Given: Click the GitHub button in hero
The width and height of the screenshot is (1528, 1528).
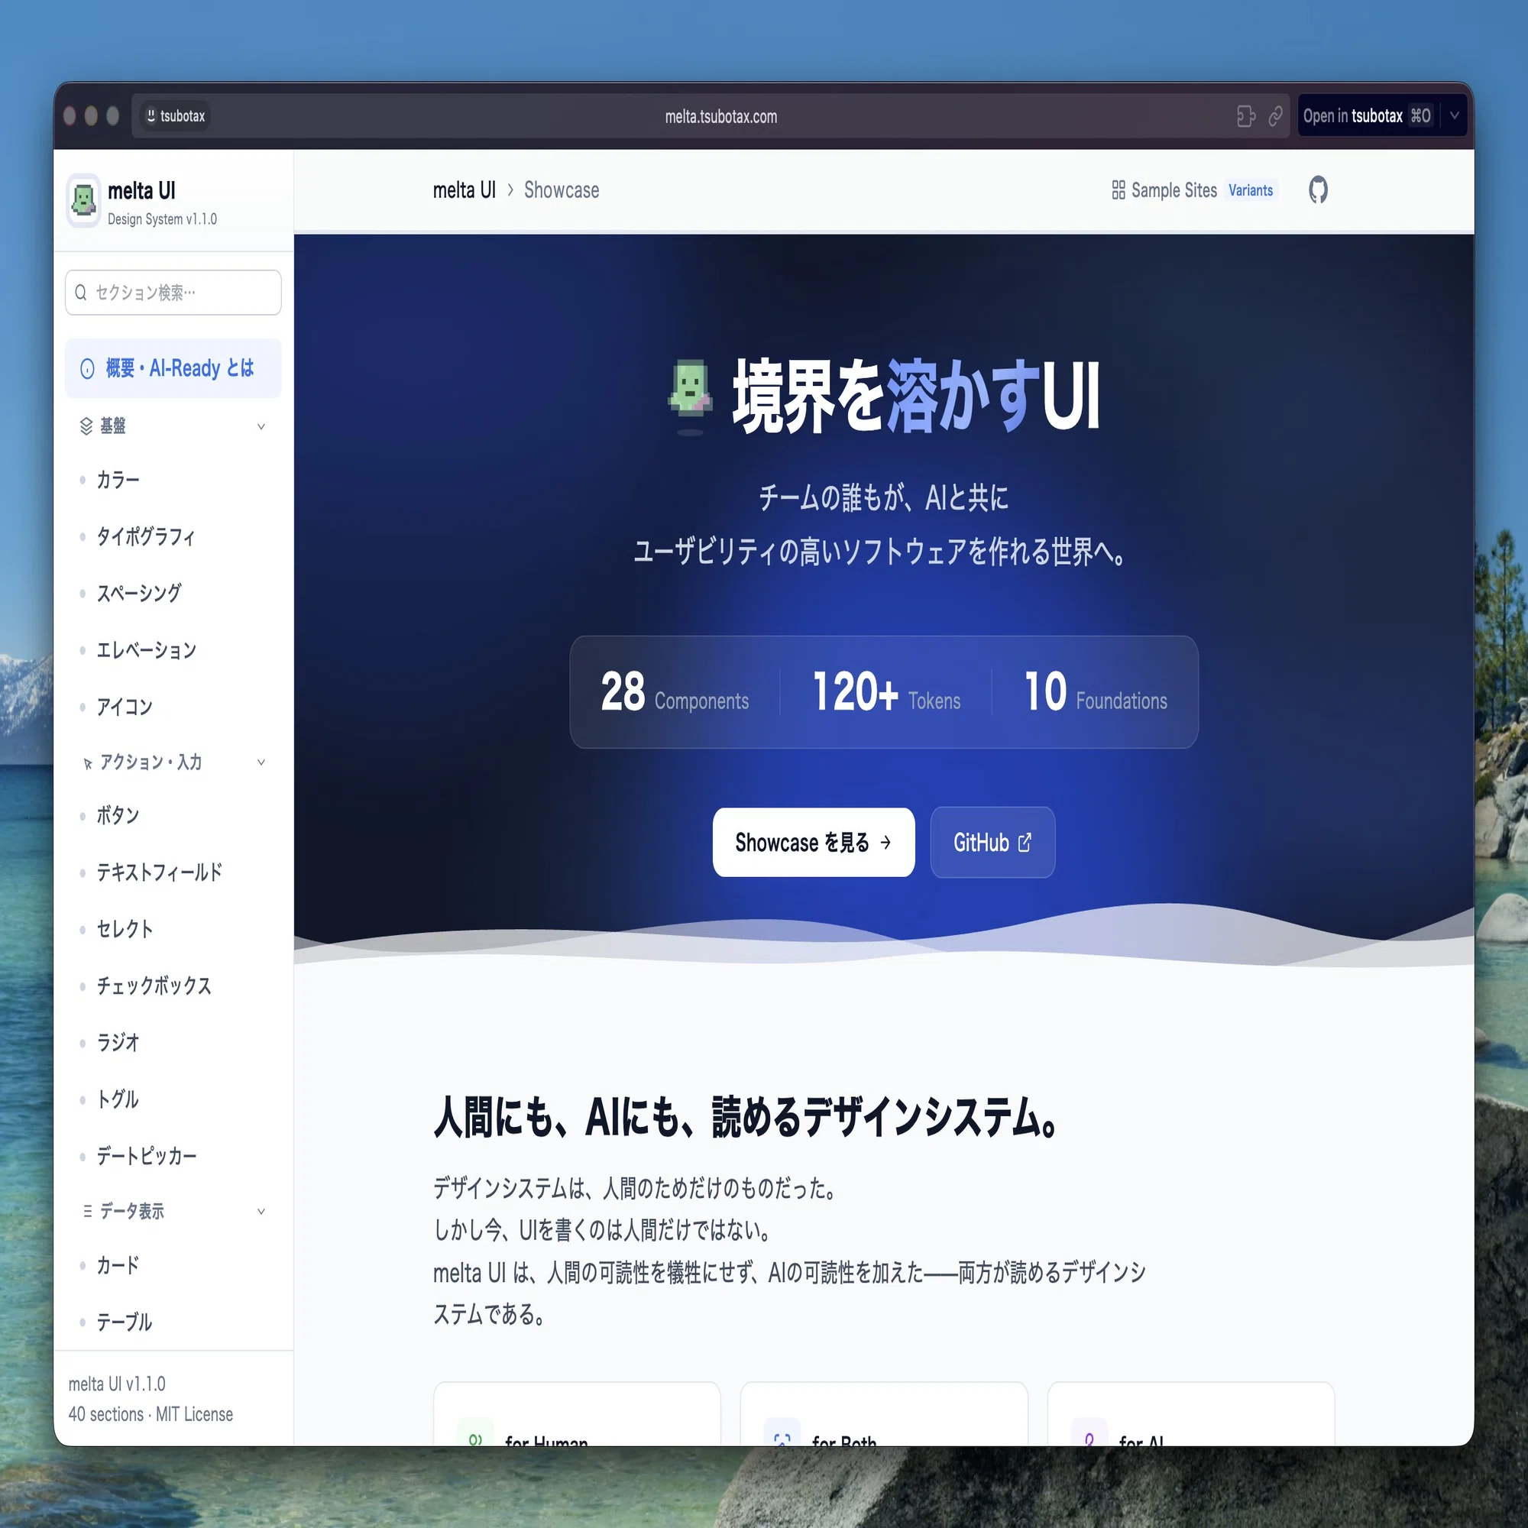Looking at the screenshot, I should 992,842.
